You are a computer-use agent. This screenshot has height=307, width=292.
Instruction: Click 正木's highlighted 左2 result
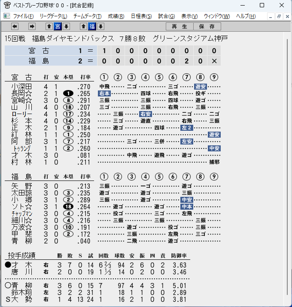(x=187, y=128)
